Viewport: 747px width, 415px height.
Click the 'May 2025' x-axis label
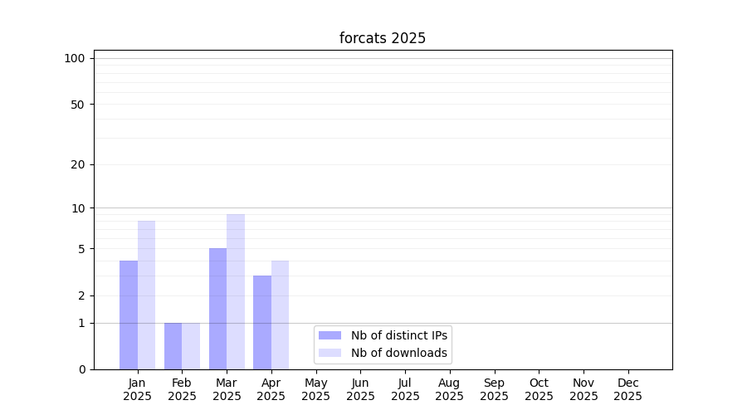click(x=316, y=389)
